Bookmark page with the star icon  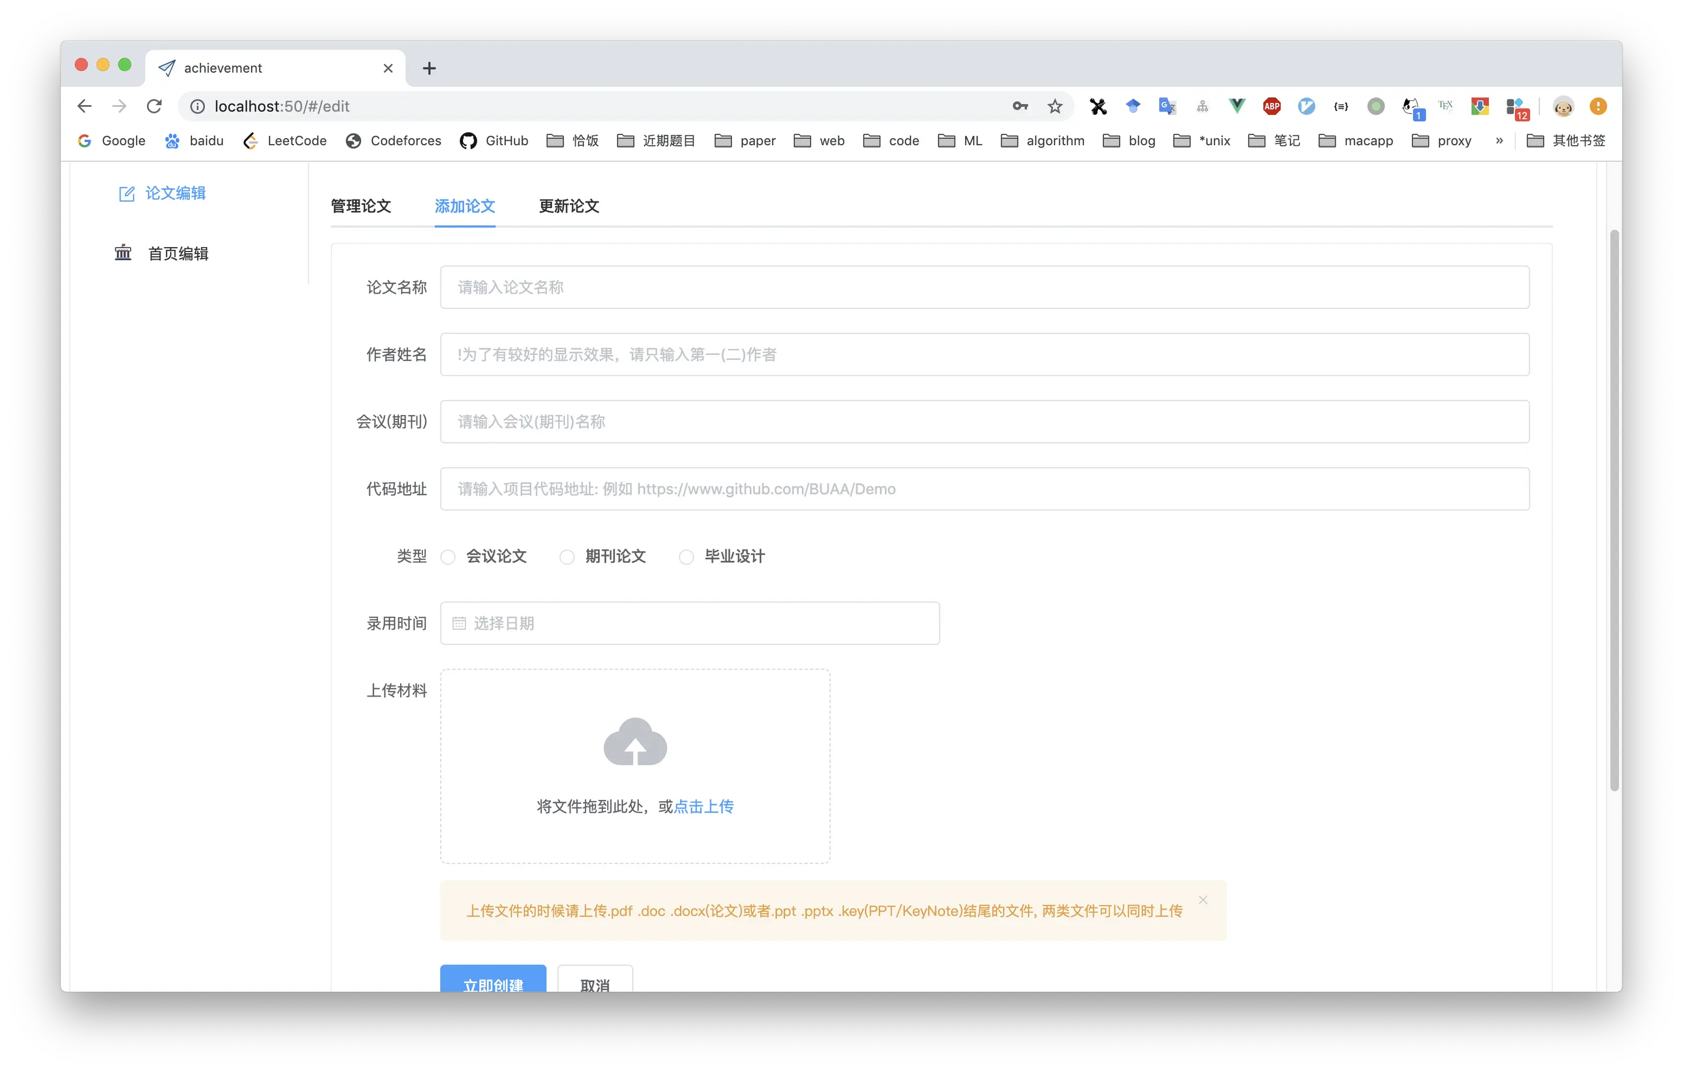pyautogui.click(x=1055, y=106)
